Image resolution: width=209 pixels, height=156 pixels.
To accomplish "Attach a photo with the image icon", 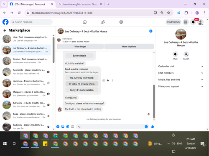I will click(x=63, y=126).
